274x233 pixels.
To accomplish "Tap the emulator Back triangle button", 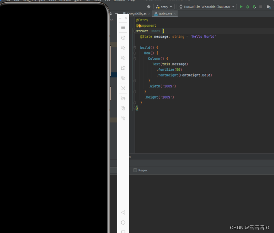I will point(123,212).
